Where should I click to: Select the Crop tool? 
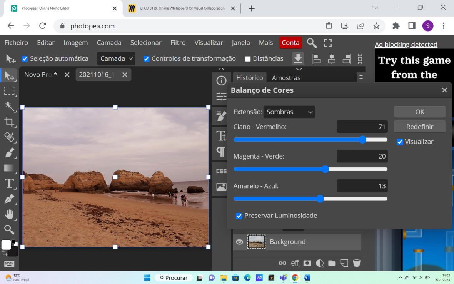[9, 122]
